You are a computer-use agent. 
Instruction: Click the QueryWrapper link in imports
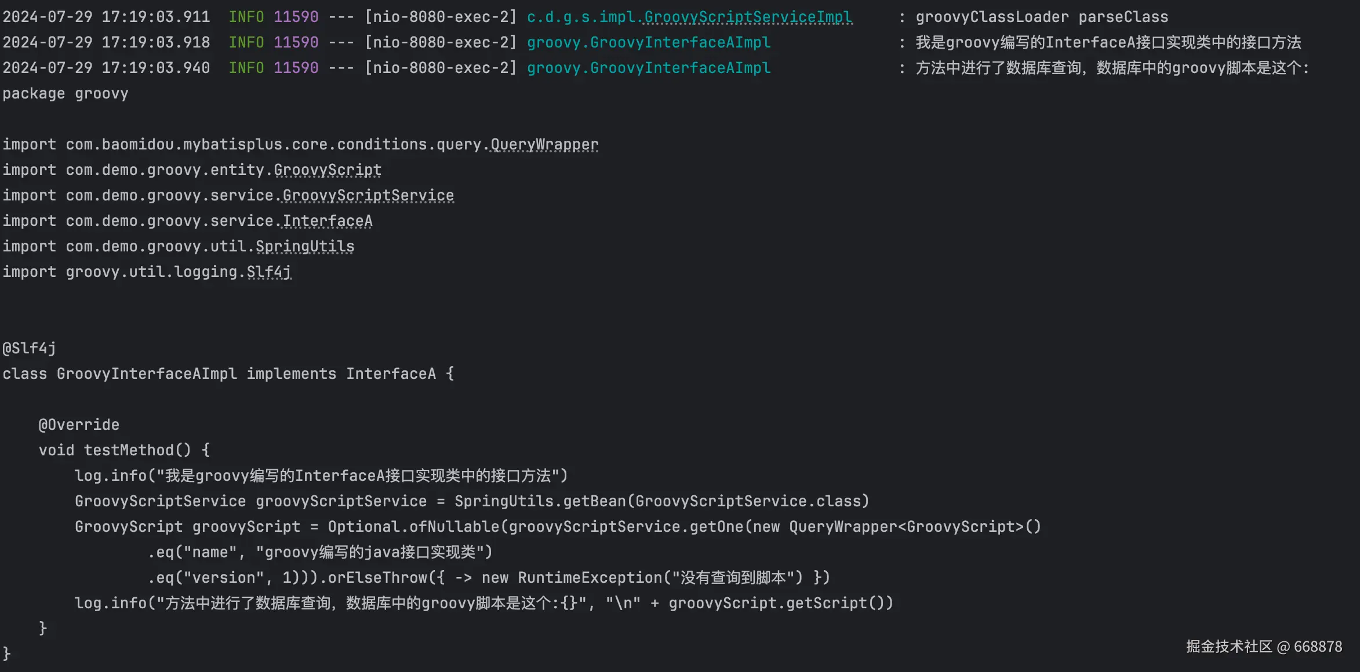pos(544,145)
